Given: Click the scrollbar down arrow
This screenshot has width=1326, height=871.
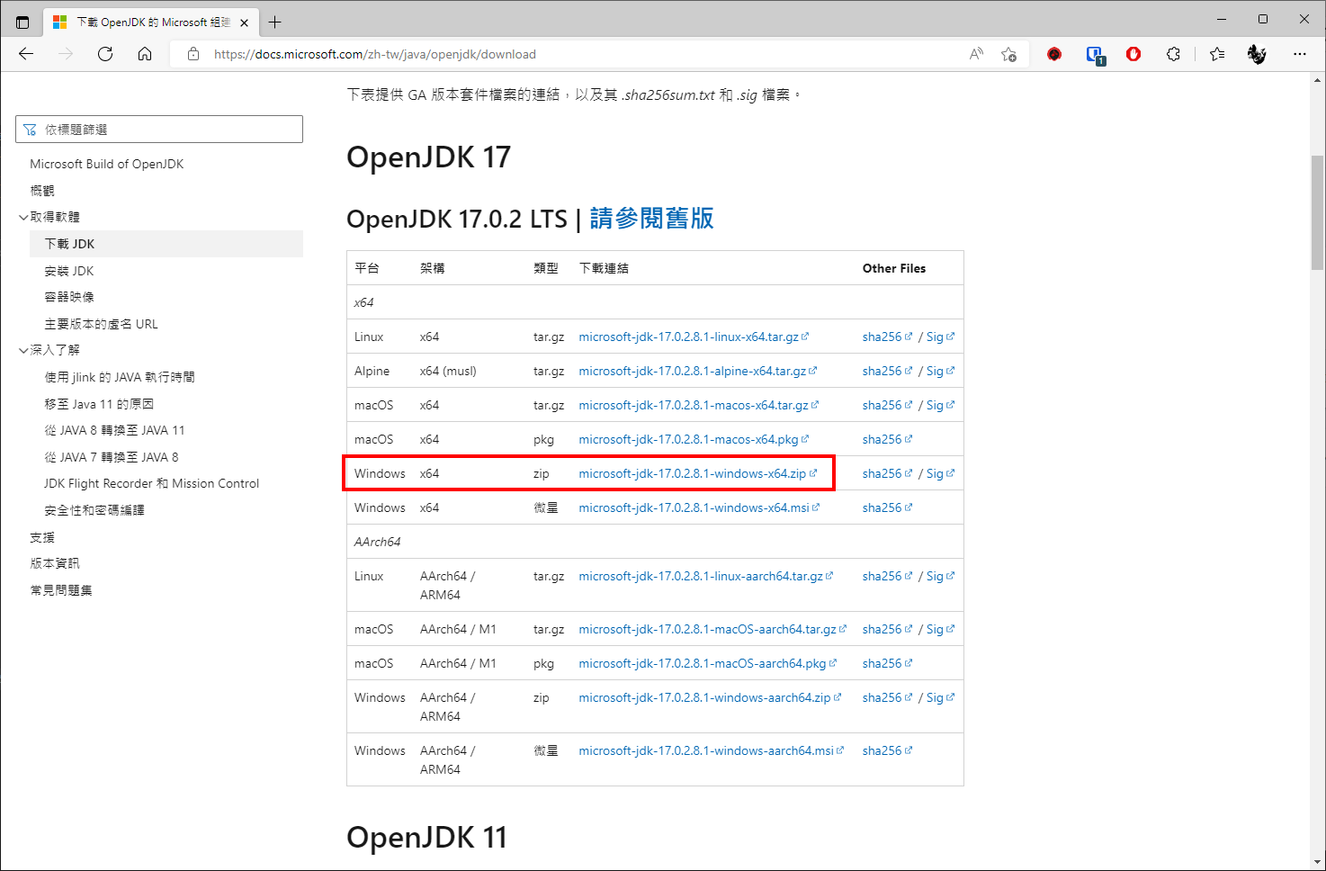Looking at the screenshot, I should pos(1317,862).
